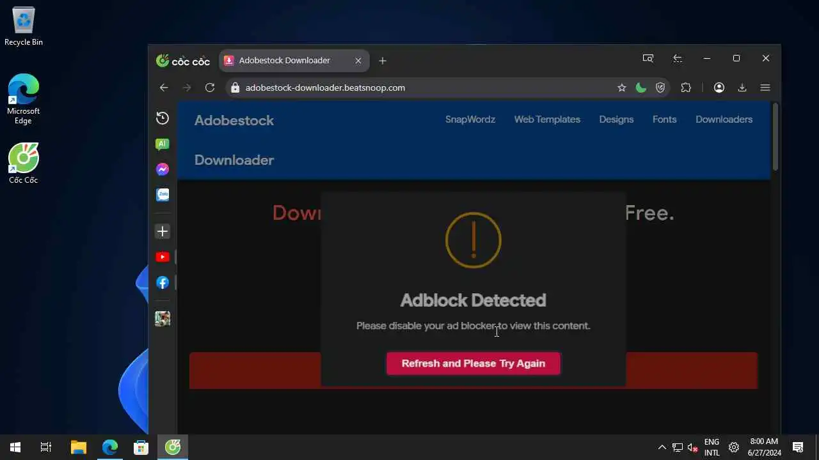The width and height of the screenshot is (819, 460).
Task: Open the muted volume tray icon
Action: coord(692,447)
